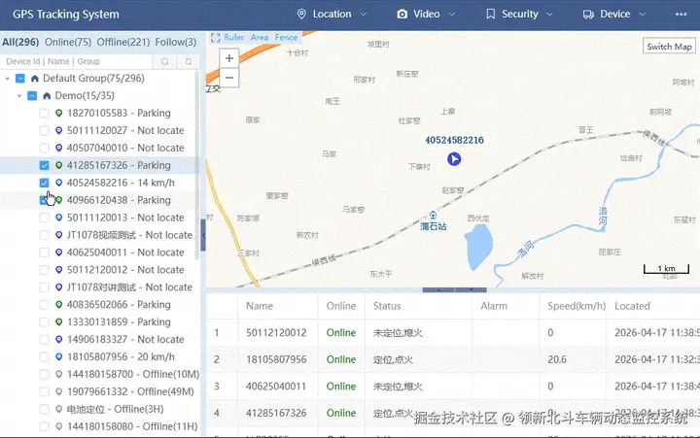Click the search magnifier icon in device panel
This screenshot has width=700, height=438.
tap(165, 61)
